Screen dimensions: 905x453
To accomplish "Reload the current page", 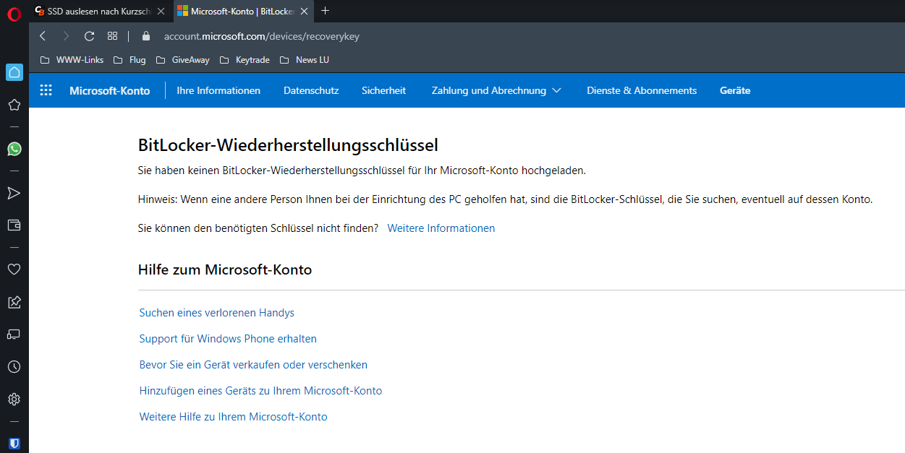I will tap(89, 36).
